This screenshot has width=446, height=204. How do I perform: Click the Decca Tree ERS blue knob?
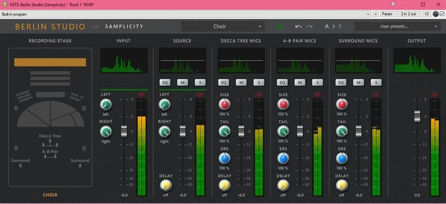point(224,159)
